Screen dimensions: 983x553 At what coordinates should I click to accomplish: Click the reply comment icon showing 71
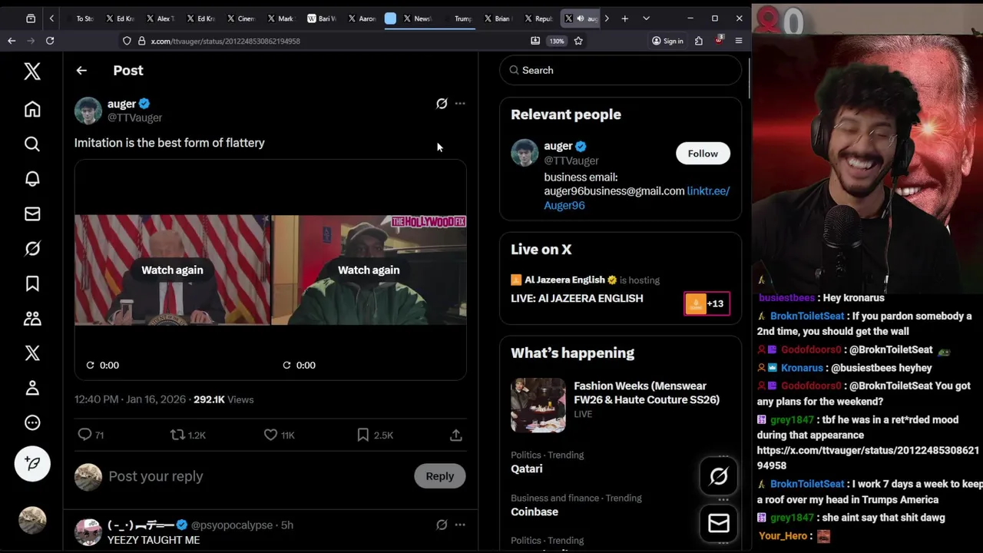coord(84,435)
